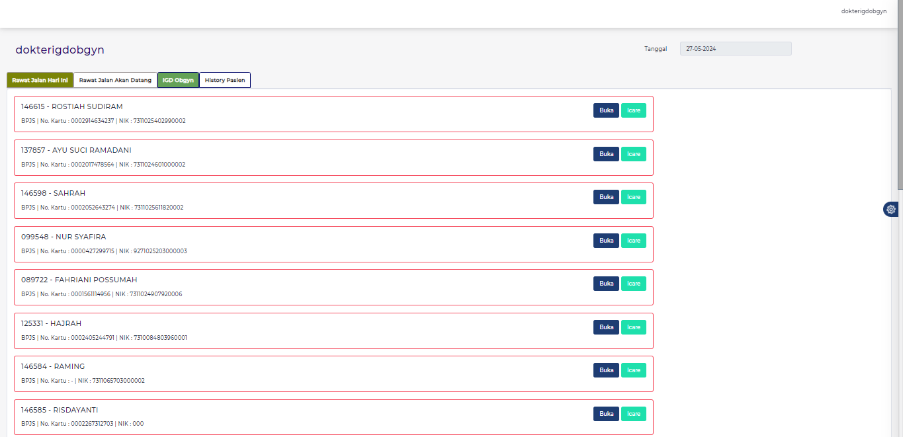Click Icare button for Risdayanti
Screen dimensions: 903x437
tap(633, 414)
